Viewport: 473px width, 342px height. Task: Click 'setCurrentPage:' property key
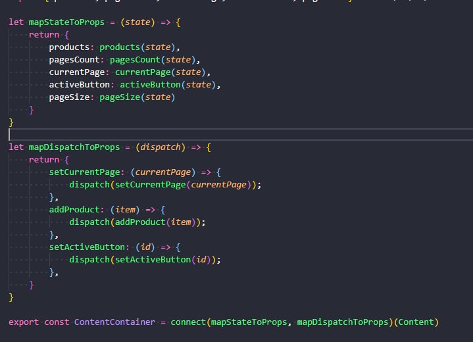87,172
